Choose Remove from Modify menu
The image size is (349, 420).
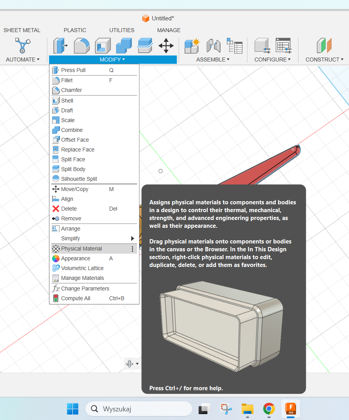pyautogui.click(x=94, y=218)
